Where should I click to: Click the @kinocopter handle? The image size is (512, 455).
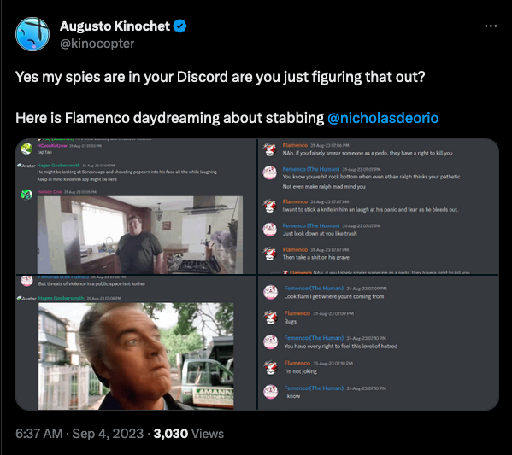97,44
